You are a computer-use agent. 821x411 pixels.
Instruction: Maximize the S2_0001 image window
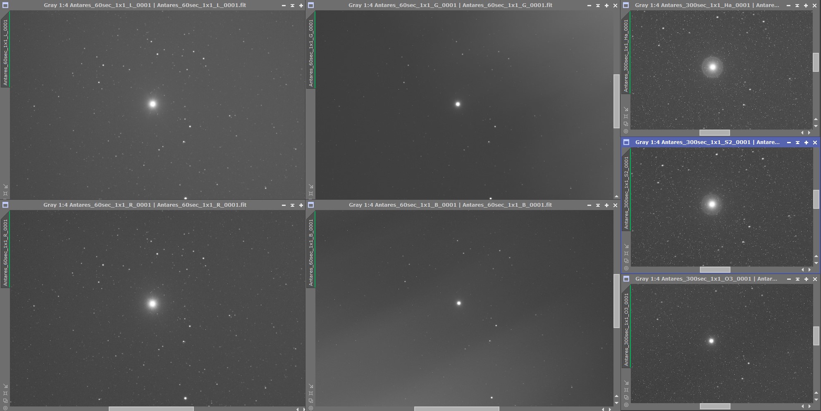(806, 142)
